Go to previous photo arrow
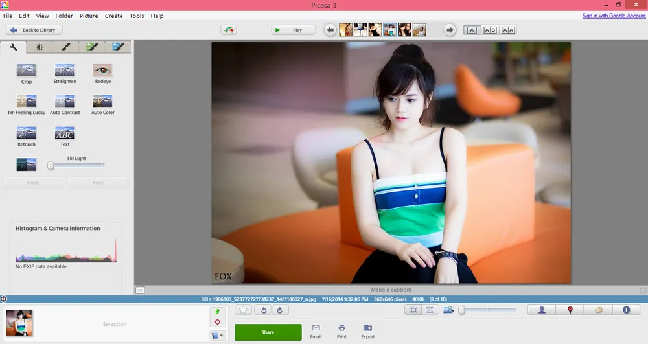This screenshot has width=648, height=344. [330, 30]
